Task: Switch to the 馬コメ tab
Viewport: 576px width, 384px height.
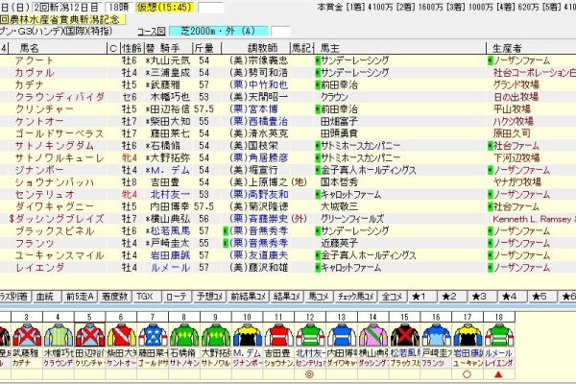Action: click(x=319, y=297)
